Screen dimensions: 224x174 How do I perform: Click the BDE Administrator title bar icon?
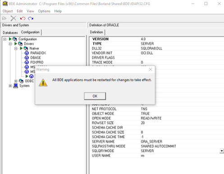(5, 4)
